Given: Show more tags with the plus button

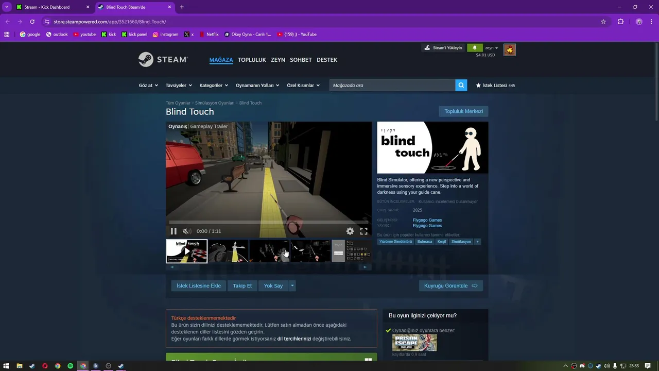Looking at the screenshot, I should tap(478, 242).
